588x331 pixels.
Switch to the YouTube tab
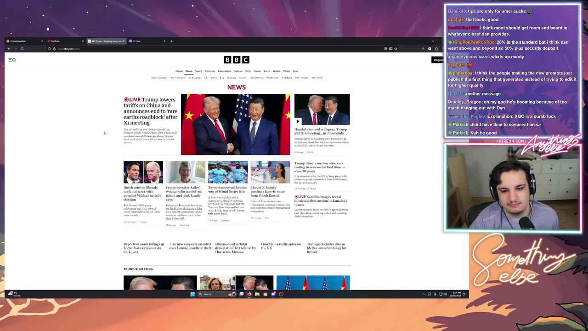[x=65, y=41]
